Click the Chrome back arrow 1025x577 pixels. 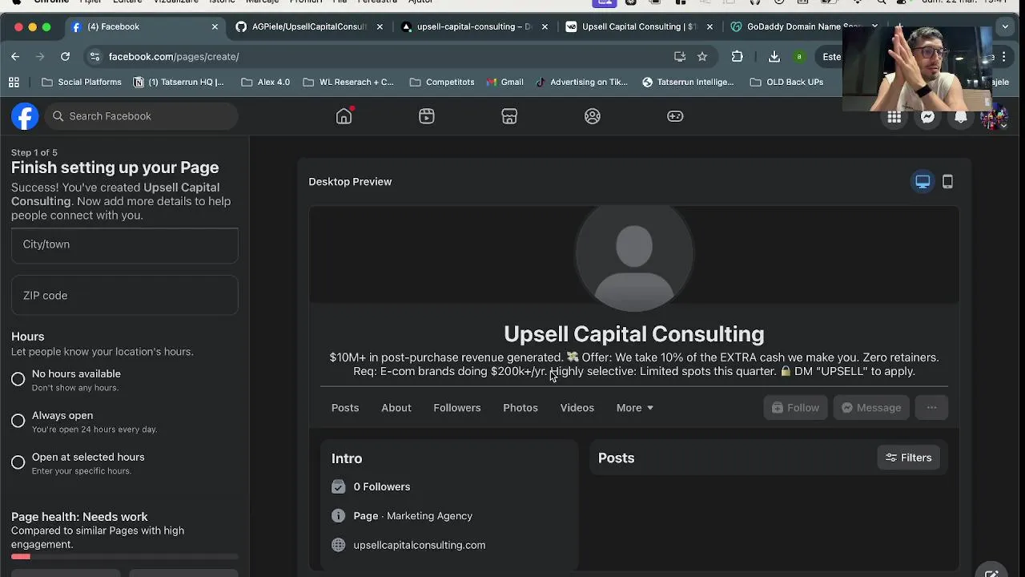click(x=15, y=56)
